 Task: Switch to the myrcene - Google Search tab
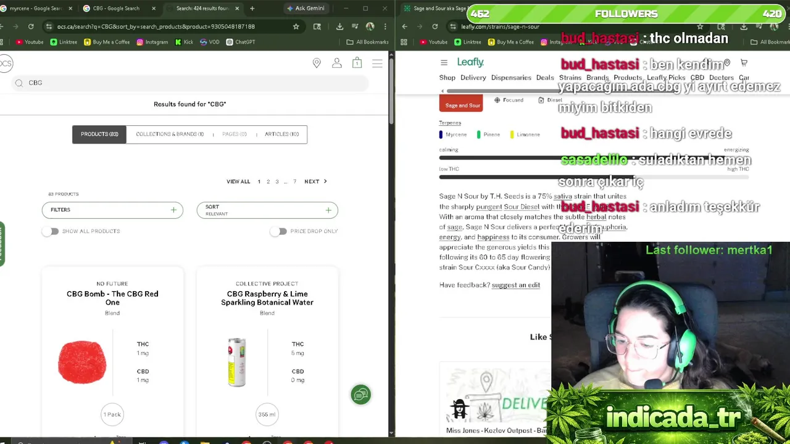pyautogui.click(x=36, y=8)
